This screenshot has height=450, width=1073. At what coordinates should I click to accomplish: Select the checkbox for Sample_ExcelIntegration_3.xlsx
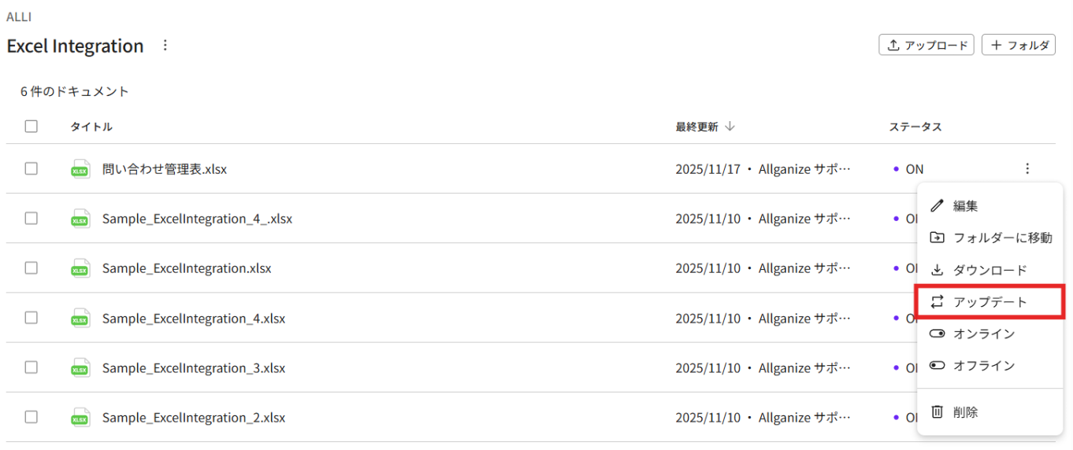click(31, 367)
